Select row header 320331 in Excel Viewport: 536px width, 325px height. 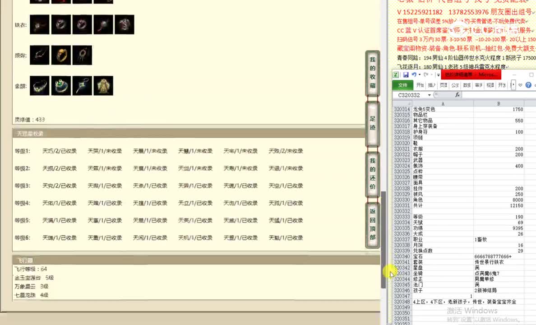pyautogui.click(x=402, y=205)
